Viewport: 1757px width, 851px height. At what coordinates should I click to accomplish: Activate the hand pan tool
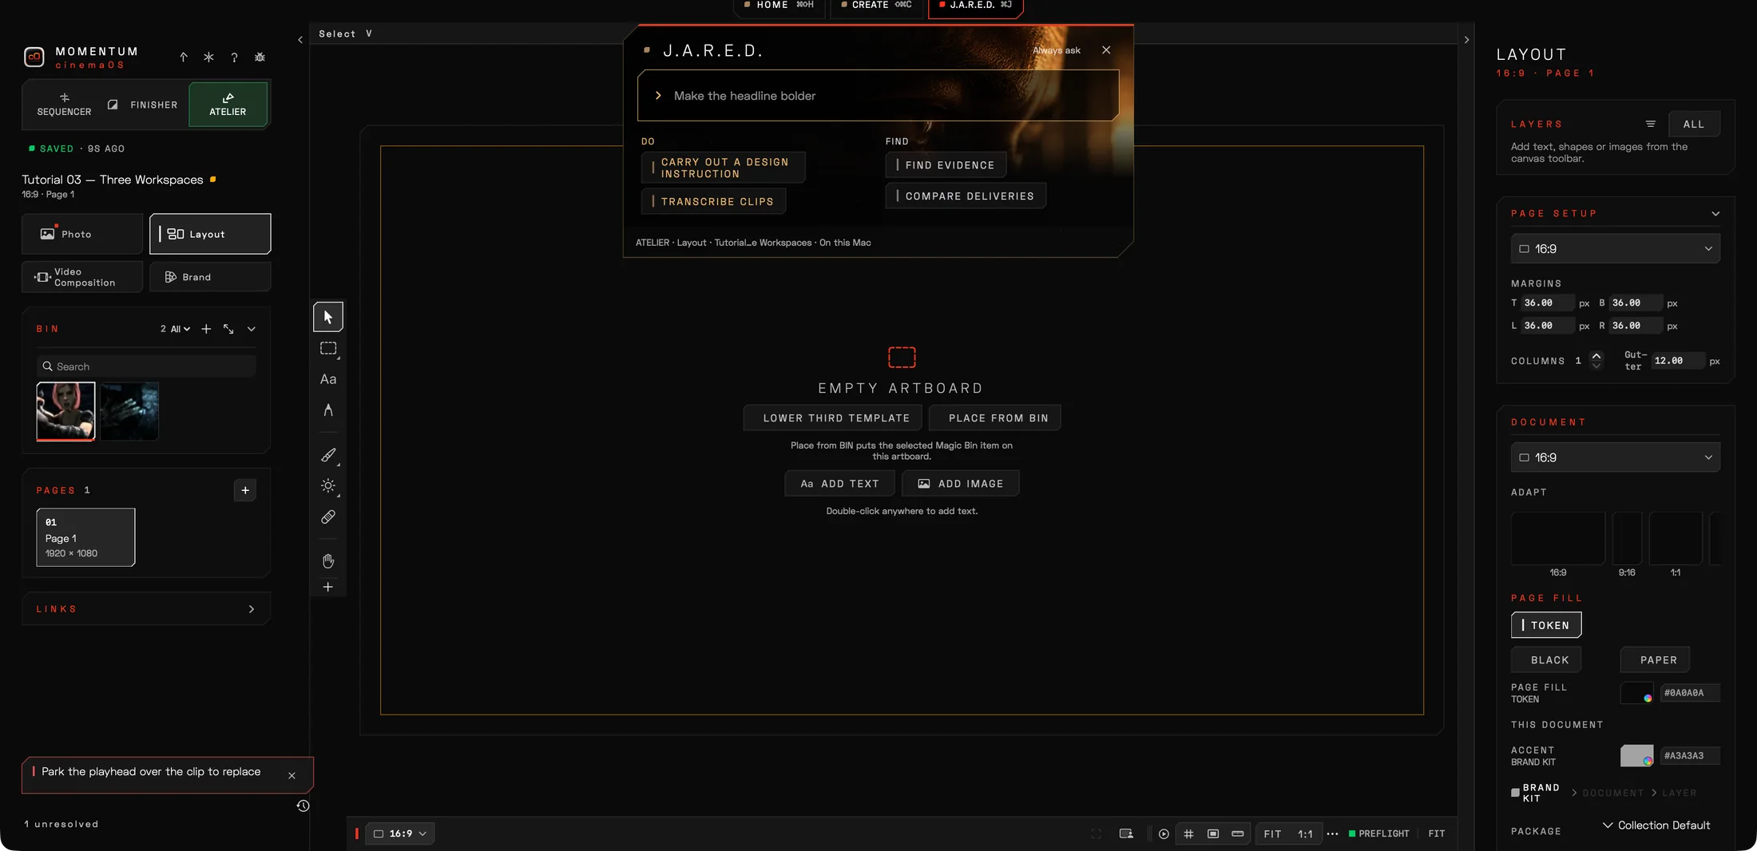tap(328, 561)
